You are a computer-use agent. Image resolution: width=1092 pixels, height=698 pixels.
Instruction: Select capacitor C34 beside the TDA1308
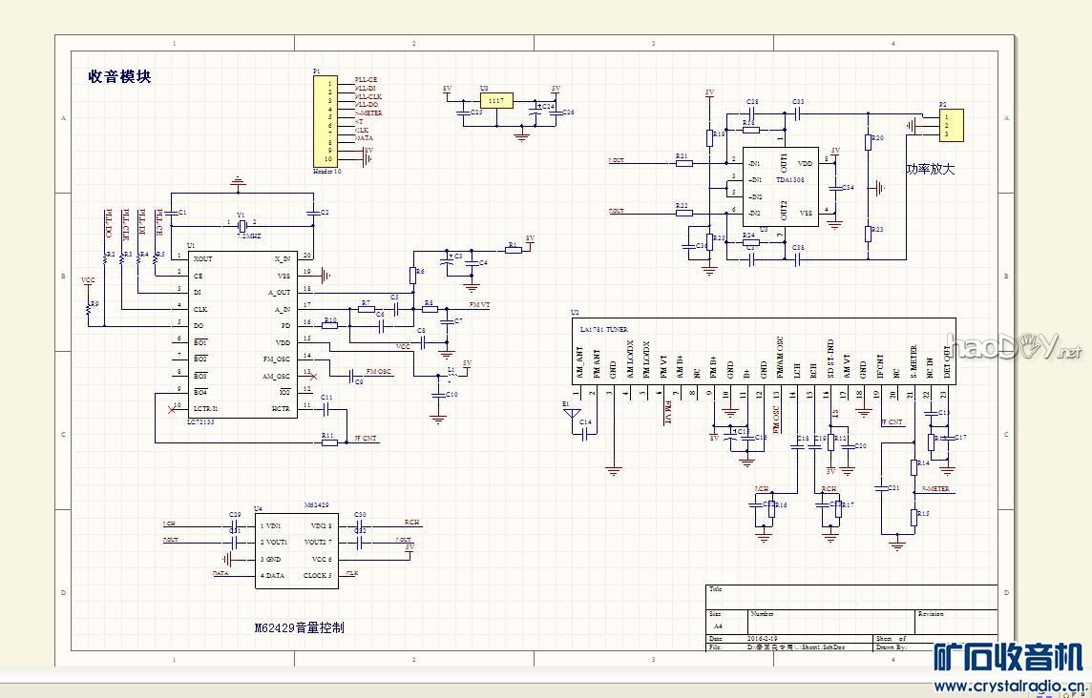[835, 188]
